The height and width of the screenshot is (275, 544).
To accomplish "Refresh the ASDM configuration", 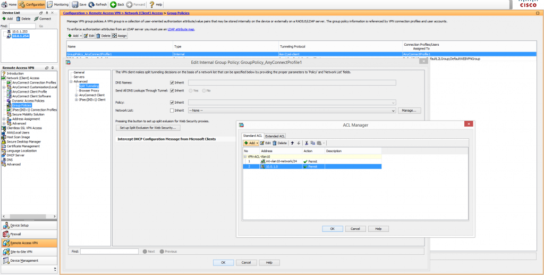I will (98, 4).
